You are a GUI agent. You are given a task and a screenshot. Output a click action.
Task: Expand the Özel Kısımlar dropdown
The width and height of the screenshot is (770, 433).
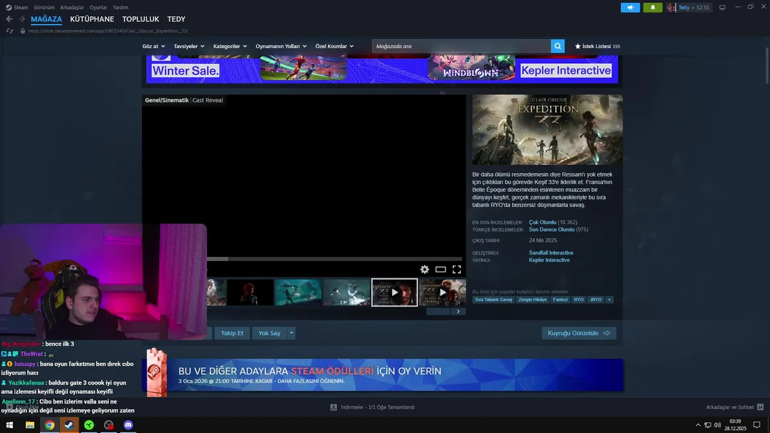tap(334, 46)
